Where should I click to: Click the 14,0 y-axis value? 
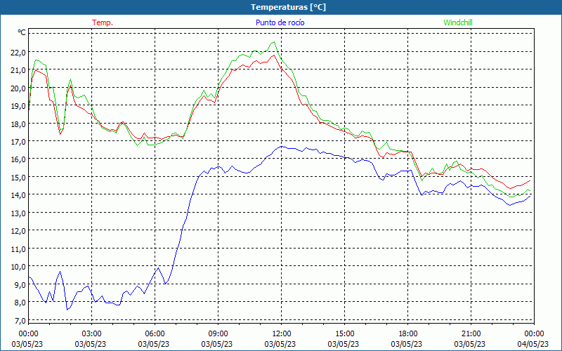tap(19, 196)
